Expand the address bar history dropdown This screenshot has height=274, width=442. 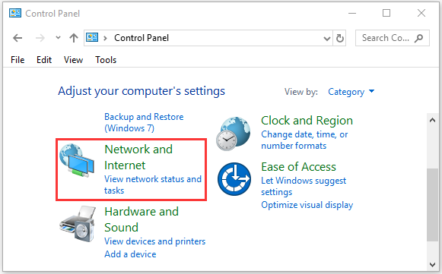pyautogui.click(x=327, y=38)
